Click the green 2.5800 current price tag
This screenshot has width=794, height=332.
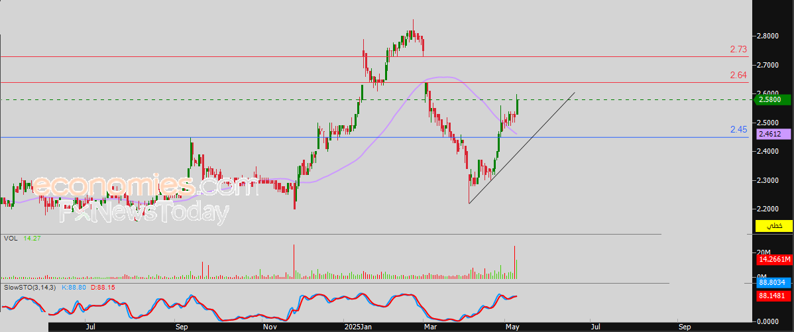[x=773, y=99]
